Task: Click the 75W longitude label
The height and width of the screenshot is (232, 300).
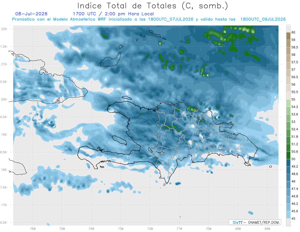Action: (x=62, y=228)
